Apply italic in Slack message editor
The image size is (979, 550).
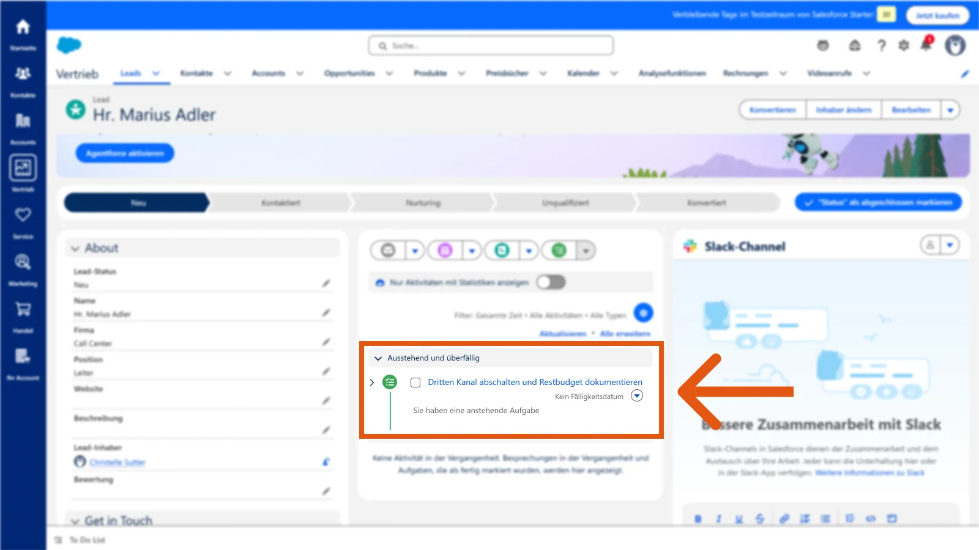(718, 519)
